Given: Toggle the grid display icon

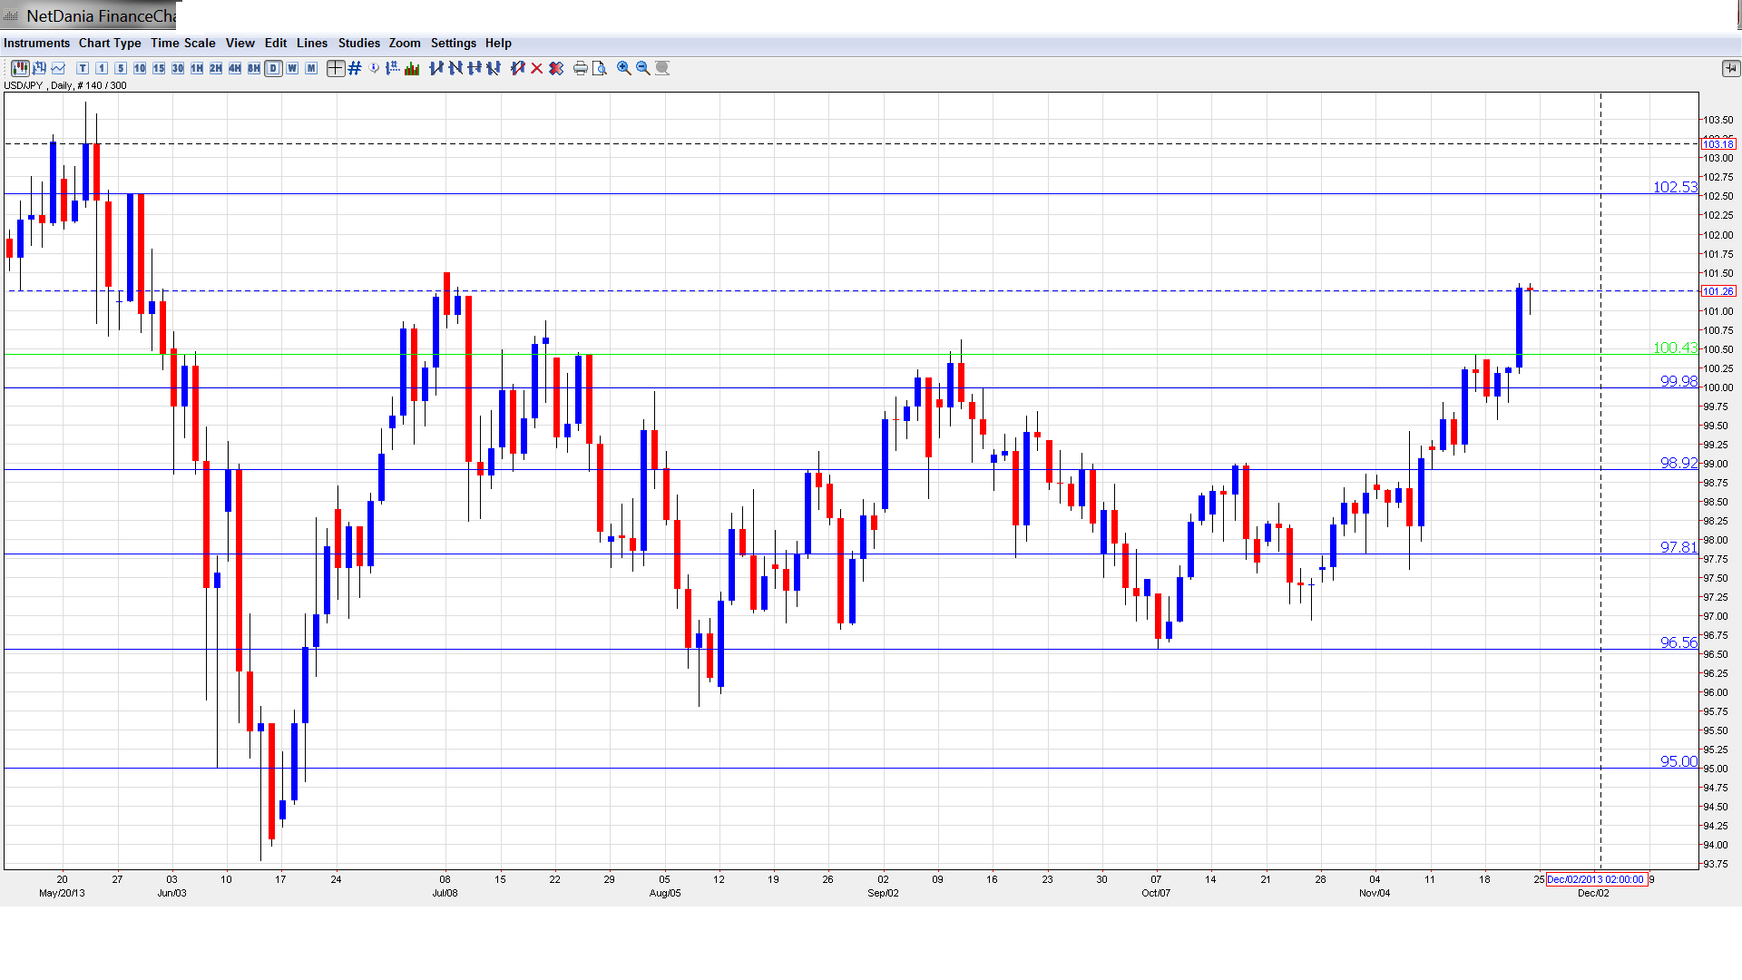Looking at the screenshot, I should click(355, 68).
